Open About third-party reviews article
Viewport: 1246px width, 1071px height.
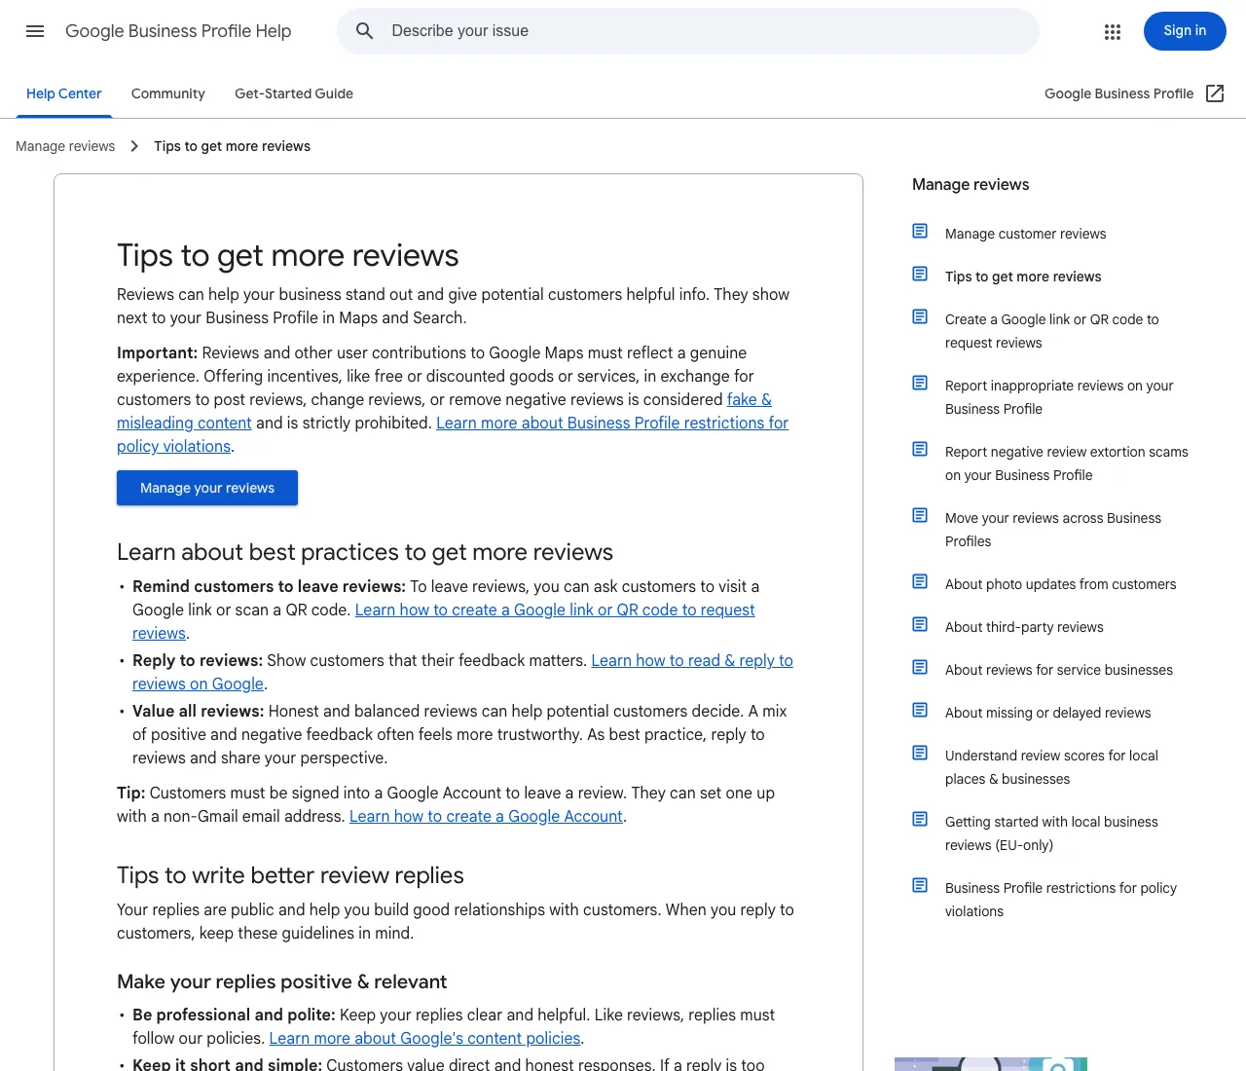tap(1024, 627)
